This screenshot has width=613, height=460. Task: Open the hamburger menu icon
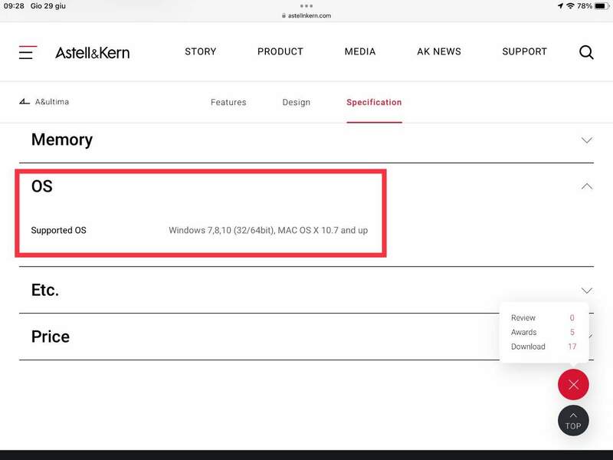[28, 52]
